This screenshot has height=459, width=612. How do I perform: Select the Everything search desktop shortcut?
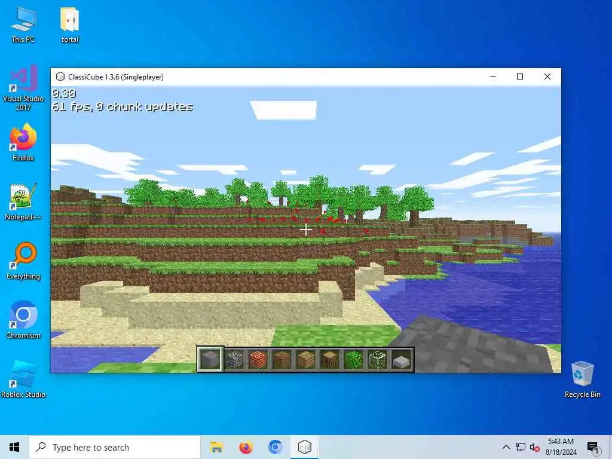pos(23,261)
